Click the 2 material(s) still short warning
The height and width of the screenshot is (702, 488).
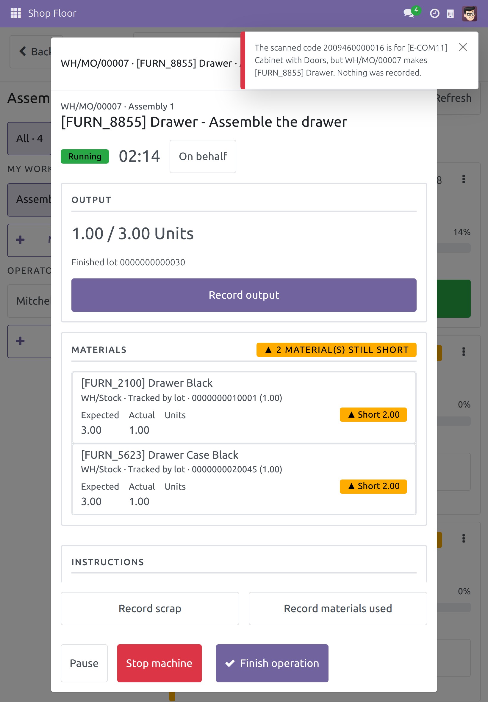336,350
